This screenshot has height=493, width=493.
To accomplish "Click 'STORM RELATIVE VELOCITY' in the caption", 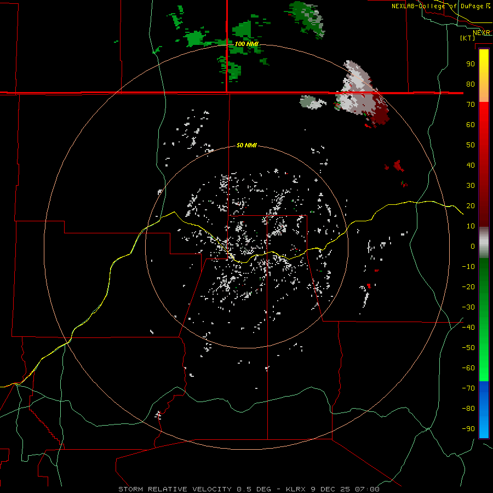I will tap(175, 489).
